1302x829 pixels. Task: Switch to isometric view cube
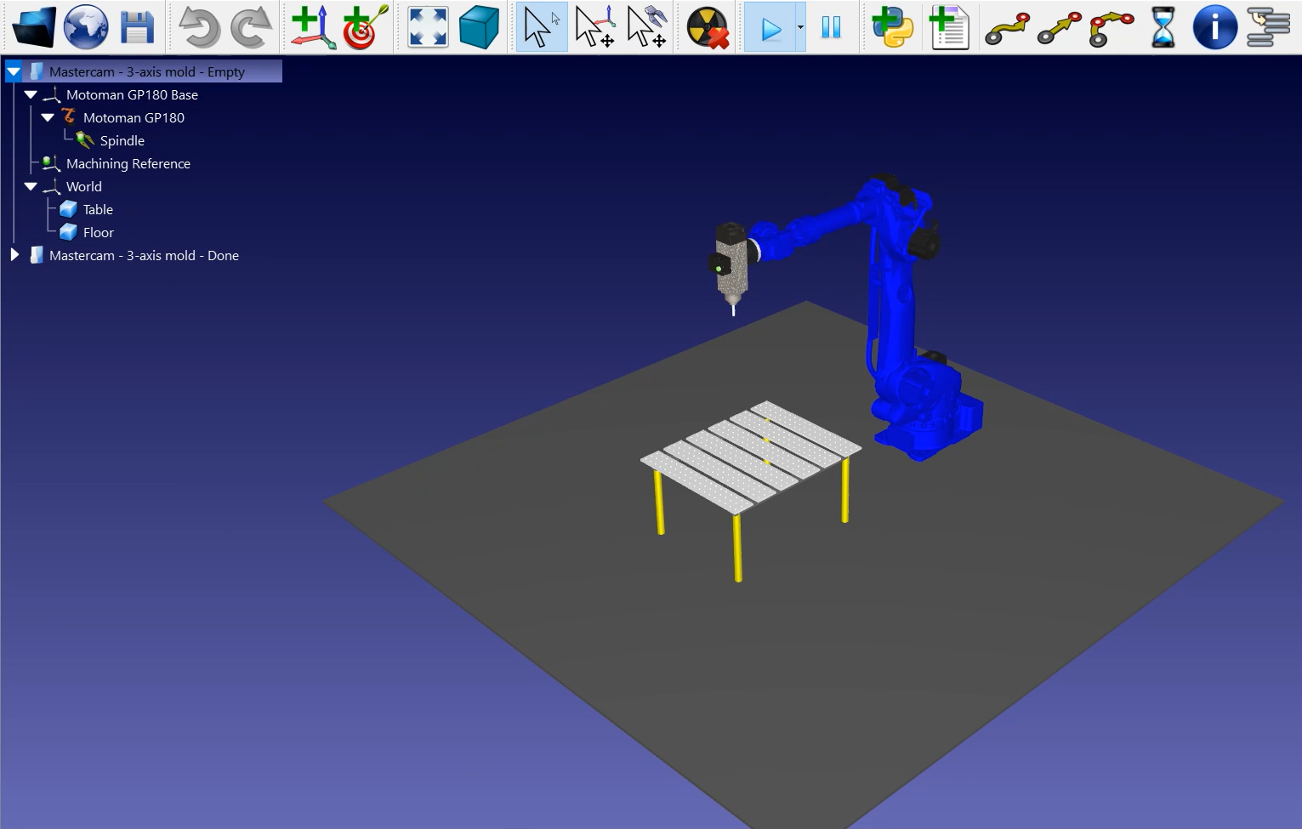[479, 27]
